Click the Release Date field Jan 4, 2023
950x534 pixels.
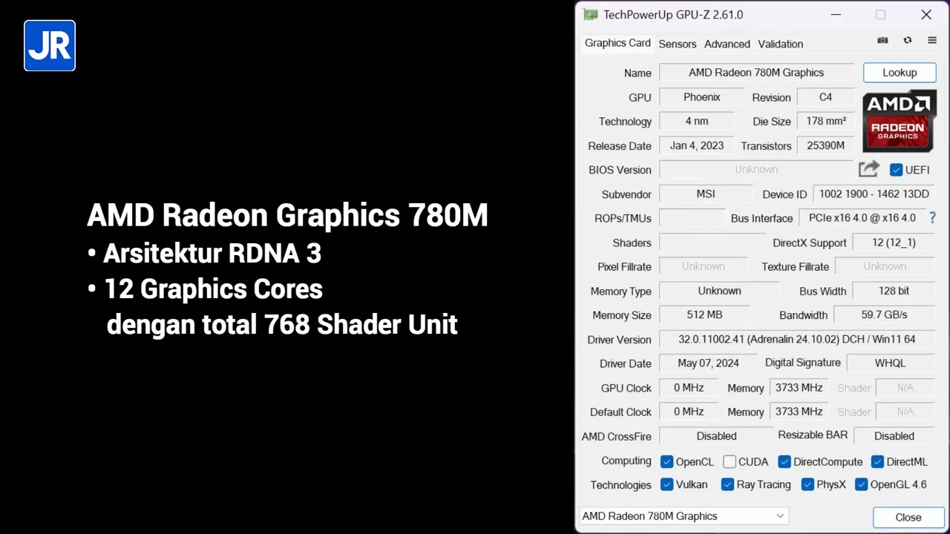[697, 145]
